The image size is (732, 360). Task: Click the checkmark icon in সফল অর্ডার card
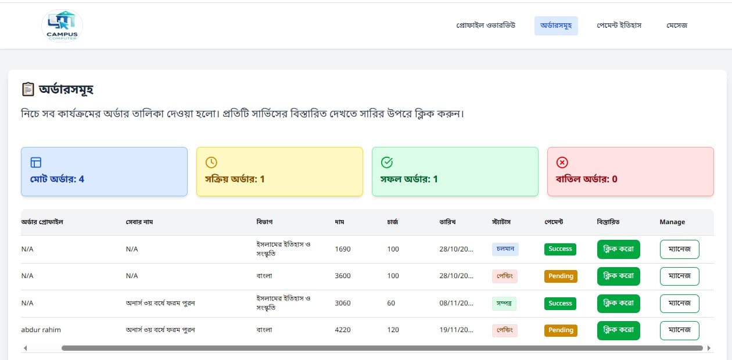387,163
